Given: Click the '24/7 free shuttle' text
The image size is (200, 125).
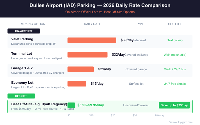Looking at the screenshot, I should click(x=175, y=84).
